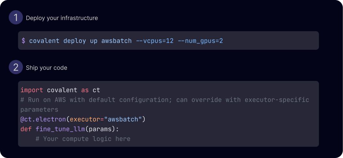Click the step 2 number badge
The image size is (343, 158).
16,67
